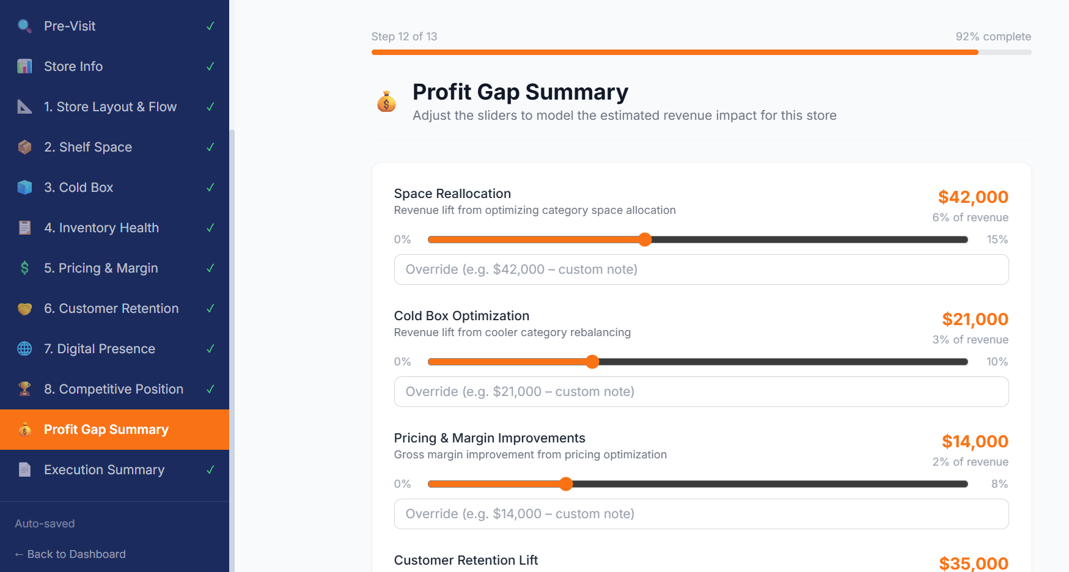Click the Pricing & Margin override field

700,514
